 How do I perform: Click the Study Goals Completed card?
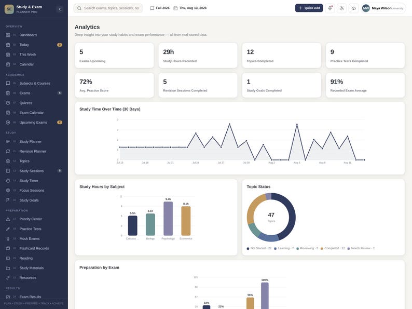(282, 85)
